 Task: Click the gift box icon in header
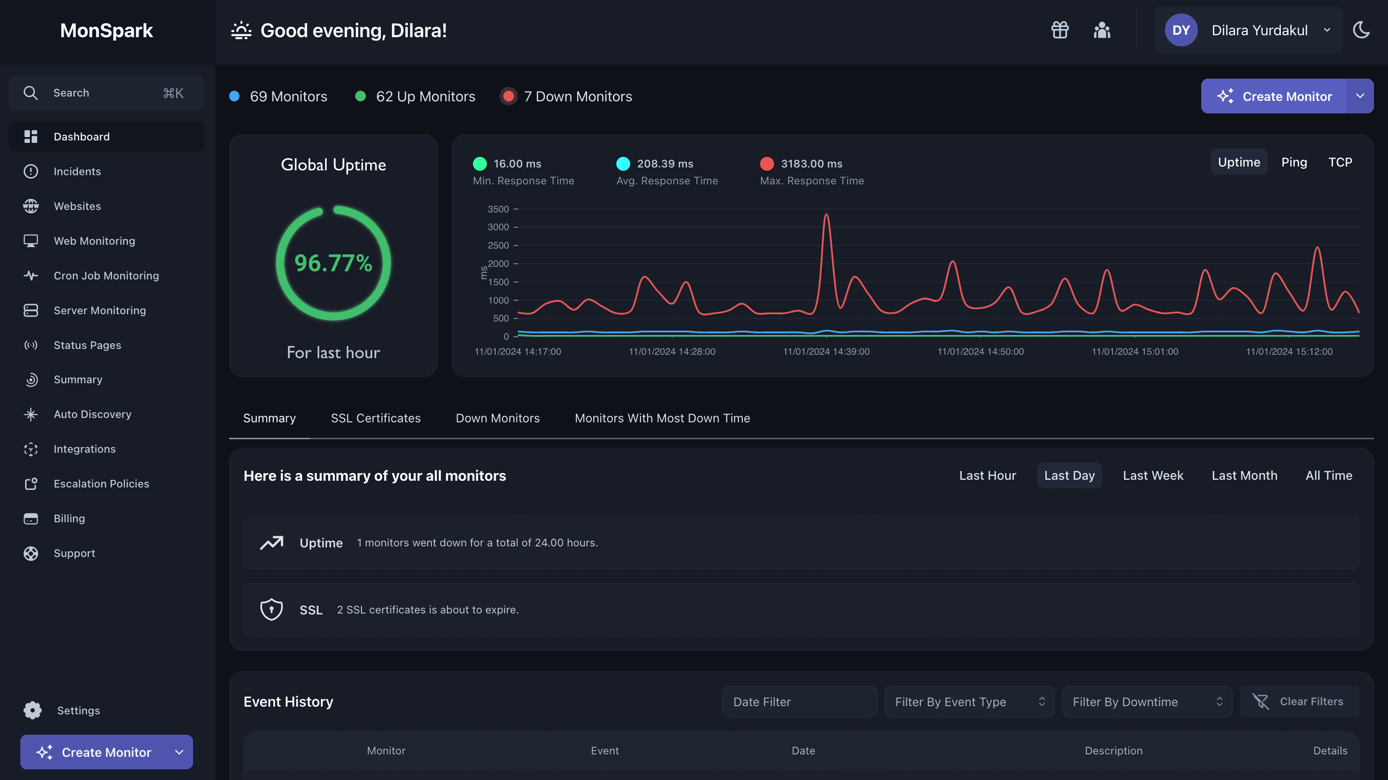click(x=1059, y=30)
